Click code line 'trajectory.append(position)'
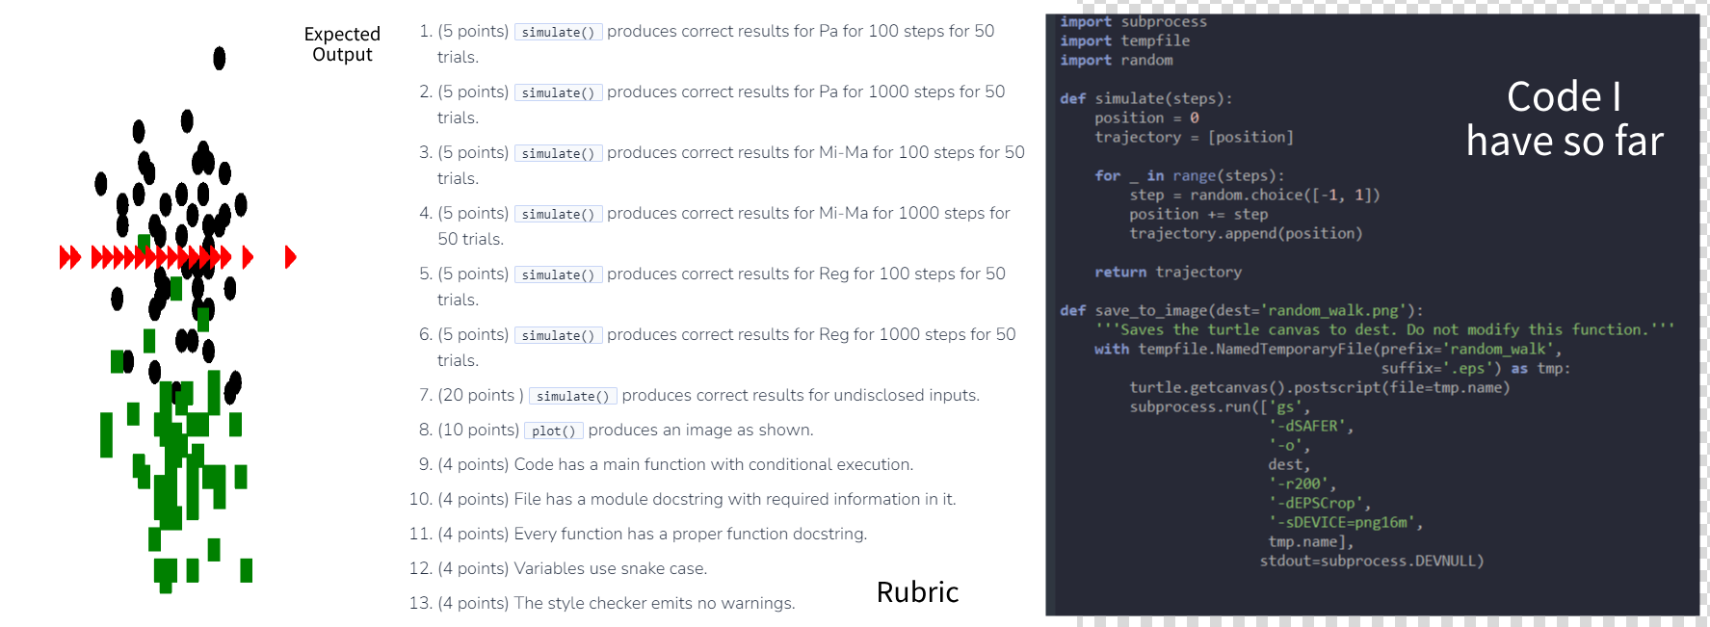This screenshot has height=627, width=1710. click(1246, 233)
